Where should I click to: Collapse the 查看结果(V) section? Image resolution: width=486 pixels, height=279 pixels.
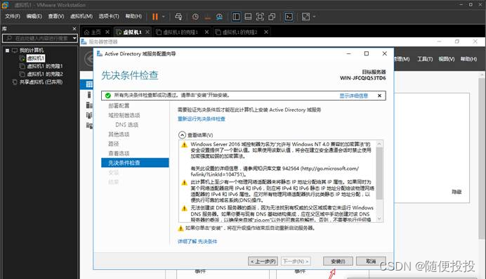tap(182, 135)
